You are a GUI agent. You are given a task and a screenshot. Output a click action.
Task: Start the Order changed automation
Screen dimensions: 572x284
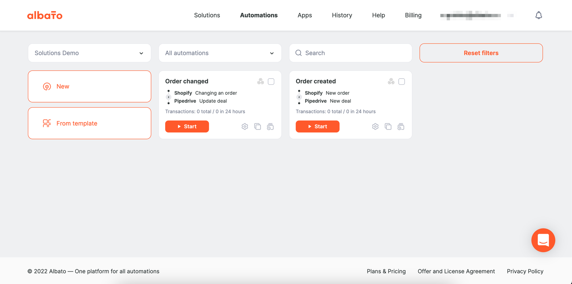coord(187,126)
